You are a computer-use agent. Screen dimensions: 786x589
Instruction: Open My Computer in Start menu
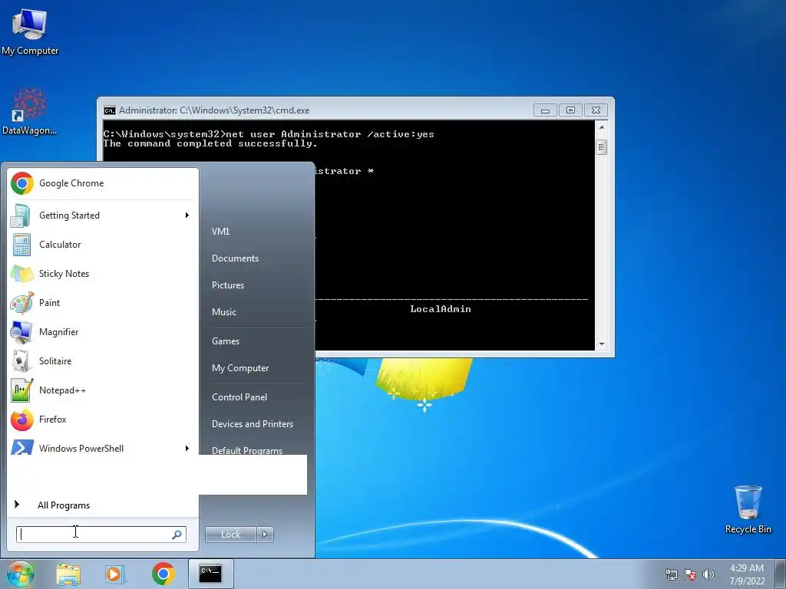pyautogui.click(x=240, y=368)
